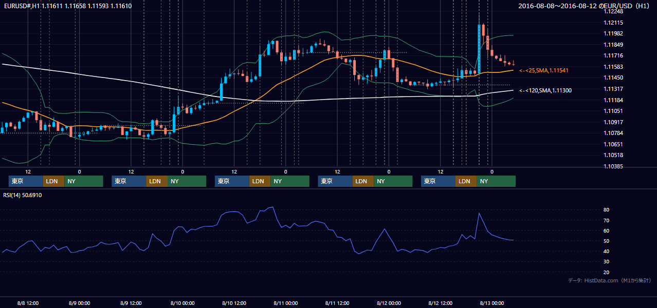This screenshot has width=657, height=308.
Task: Click the 8/11 00:00 date label
Action: [285, 303]
